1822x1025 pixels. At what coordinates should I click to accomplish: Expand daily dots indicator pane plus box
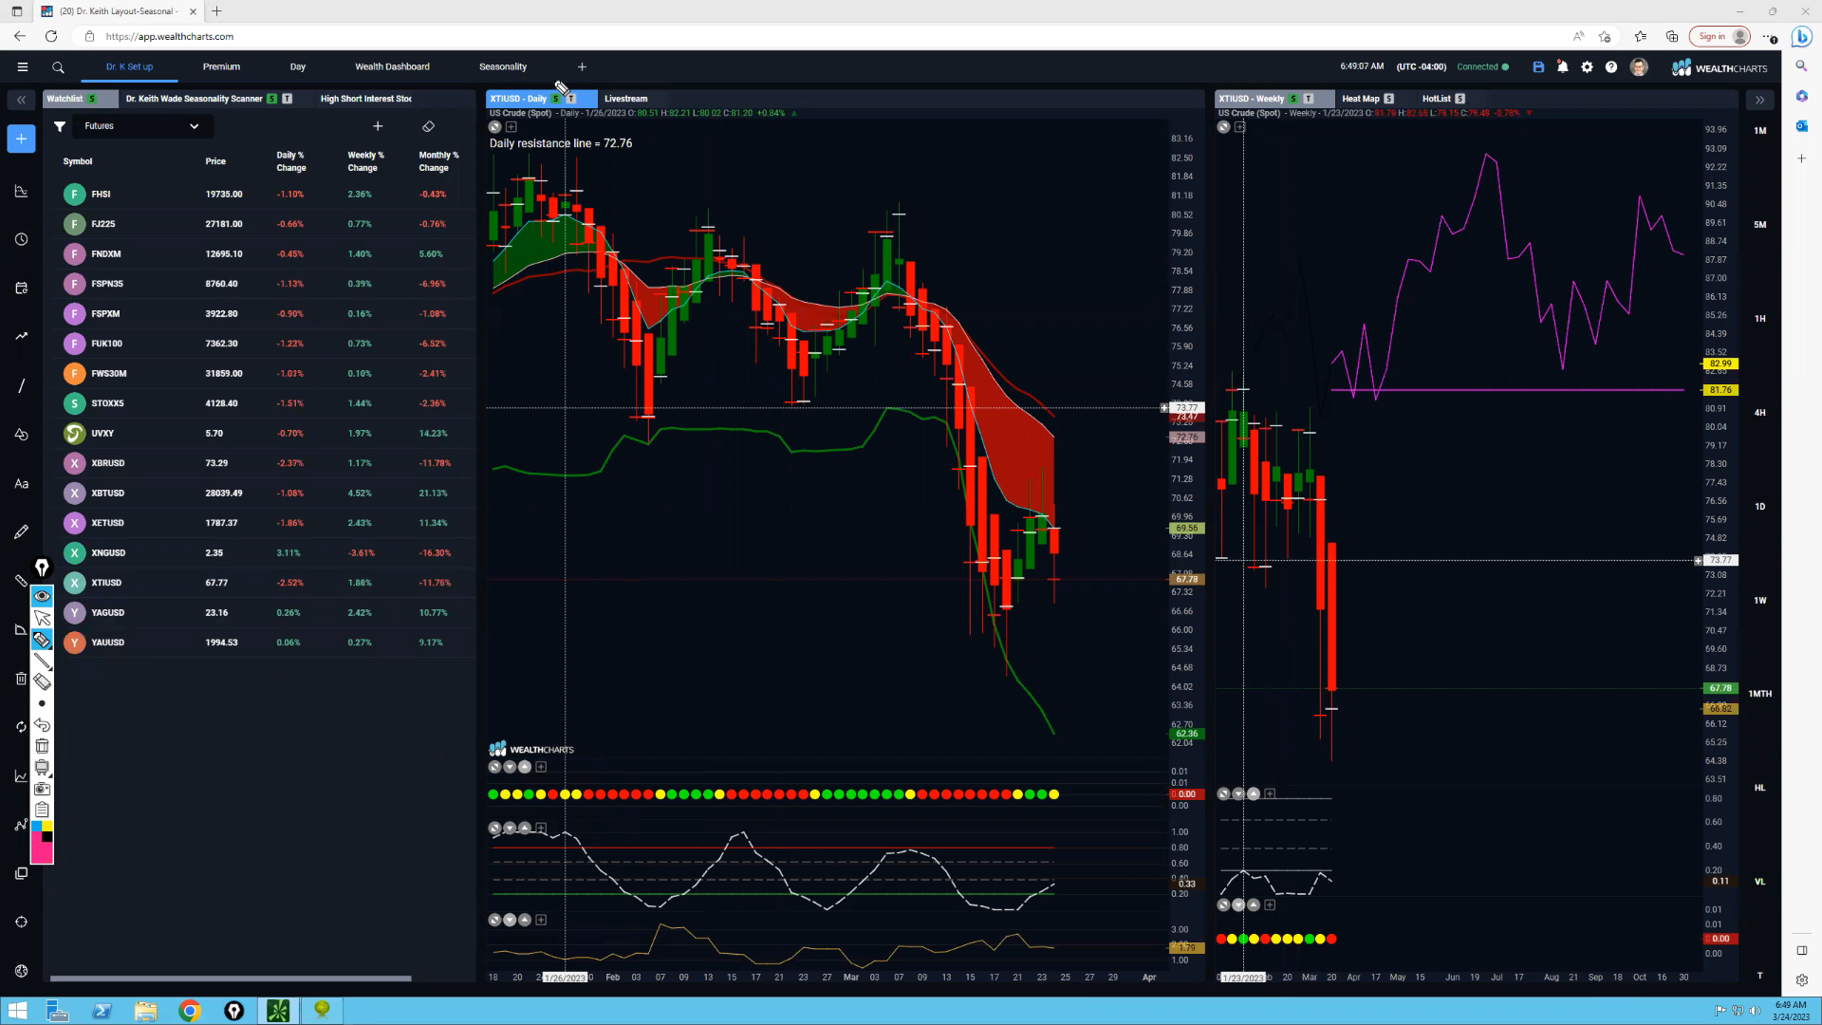pos(541,767)
